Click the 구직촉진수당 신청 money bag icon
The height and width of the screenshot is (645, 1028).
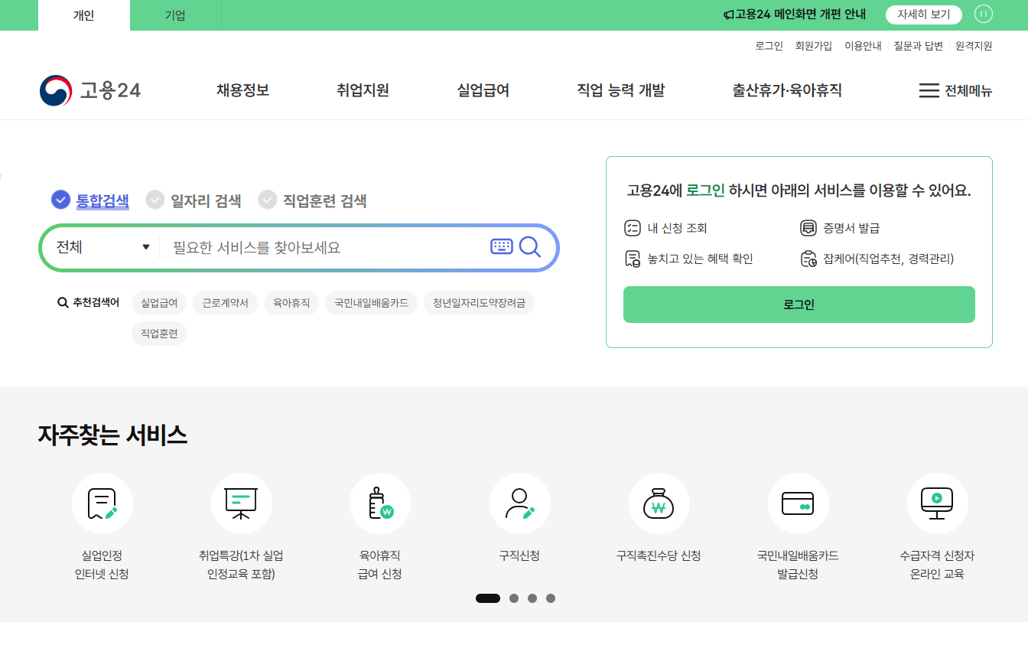click(659, 503)
